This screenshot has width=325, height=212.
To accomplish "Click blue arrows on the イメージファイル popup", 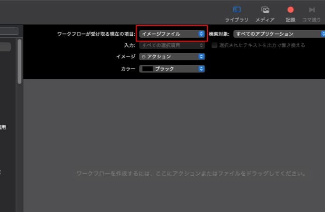I will [x=201, y=34].
